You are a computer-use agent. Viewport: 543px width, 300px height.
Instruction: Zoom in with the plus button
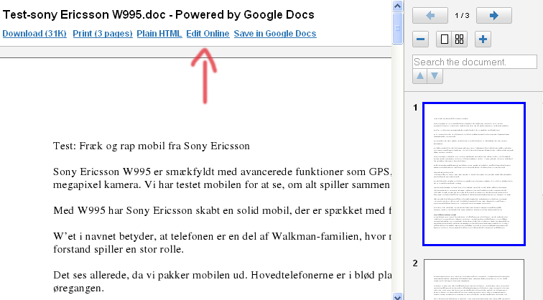(483, 39)
